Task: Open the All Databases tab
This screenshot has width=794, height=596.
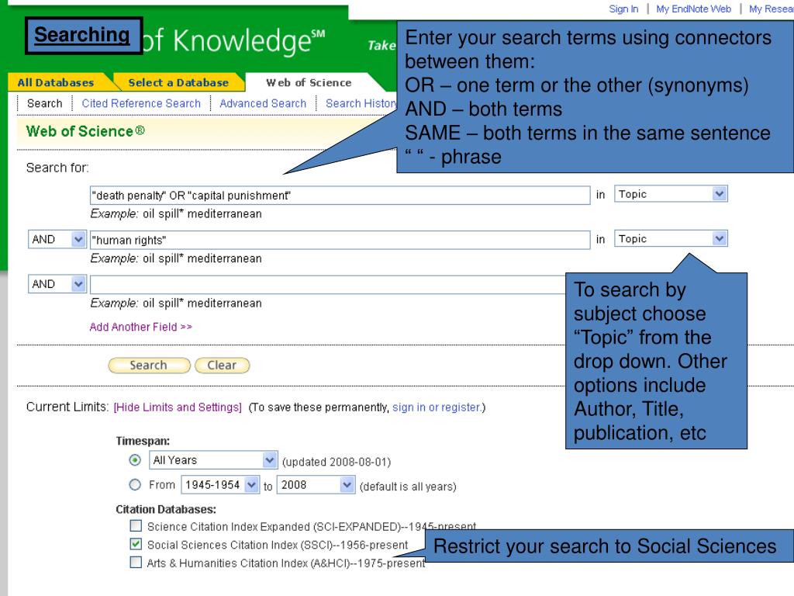Action: click(56, 82)
